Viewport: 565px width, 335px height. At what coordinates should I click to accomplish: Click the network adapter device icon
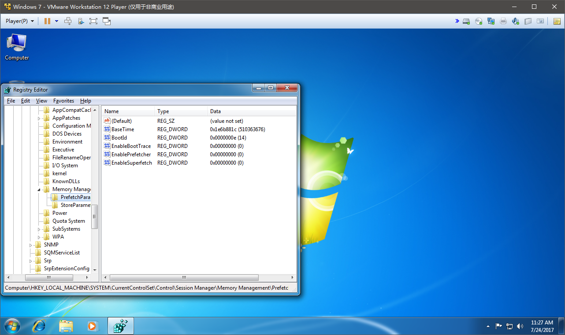(491, 21)
